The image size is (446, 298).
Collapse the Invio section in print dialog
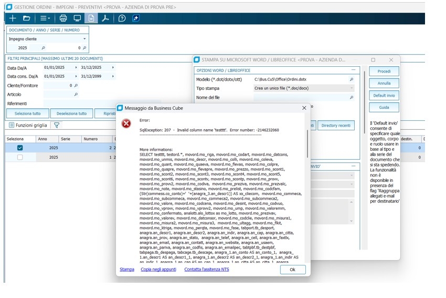click(x=353, y=166)
